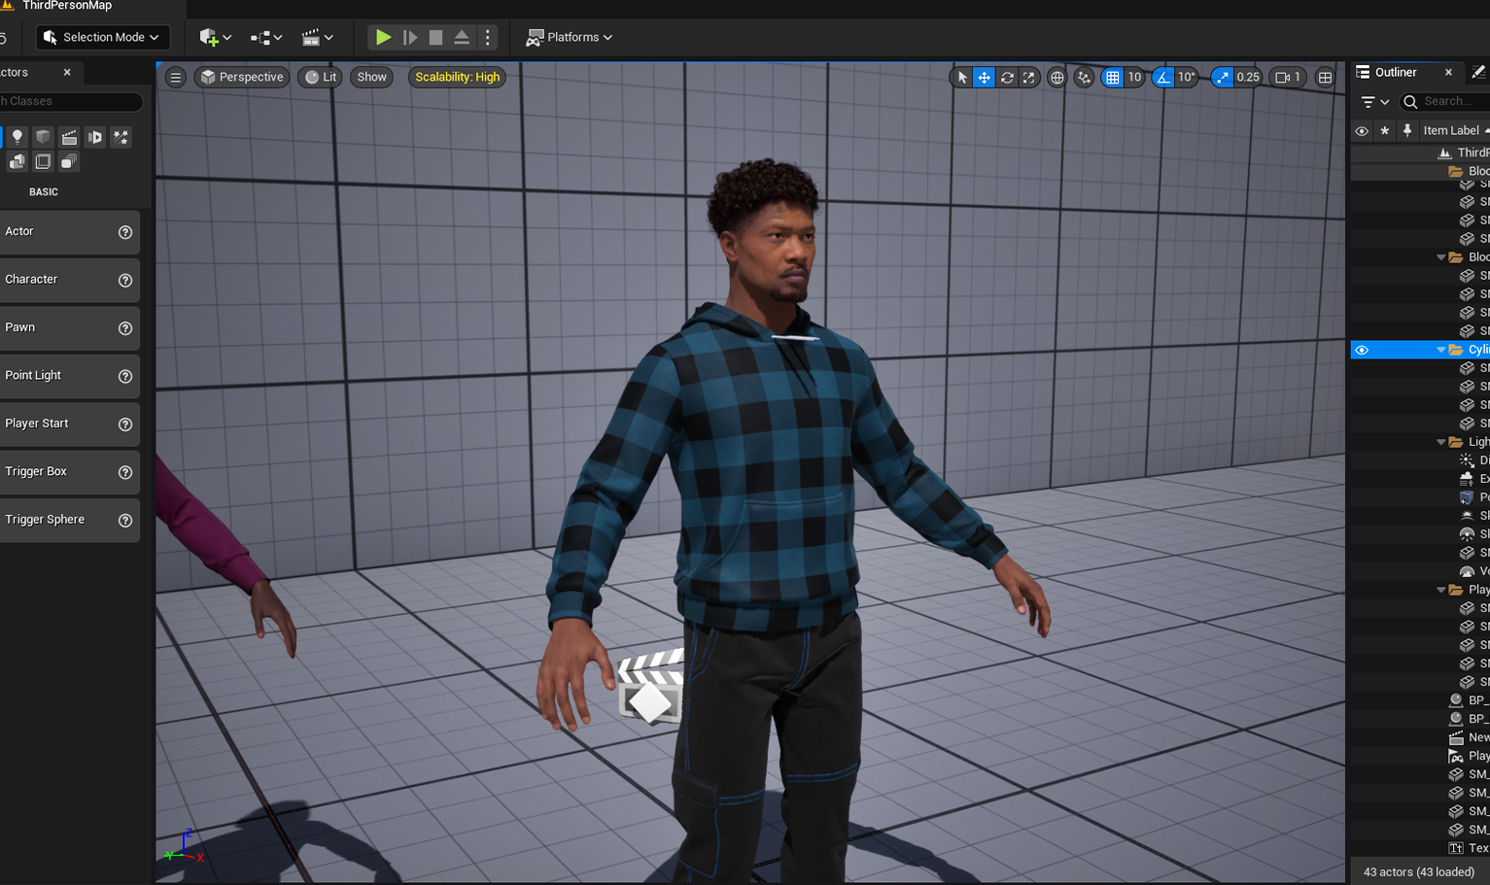
Task: Select the sparkle stars category icon
Action: [121, 137]
